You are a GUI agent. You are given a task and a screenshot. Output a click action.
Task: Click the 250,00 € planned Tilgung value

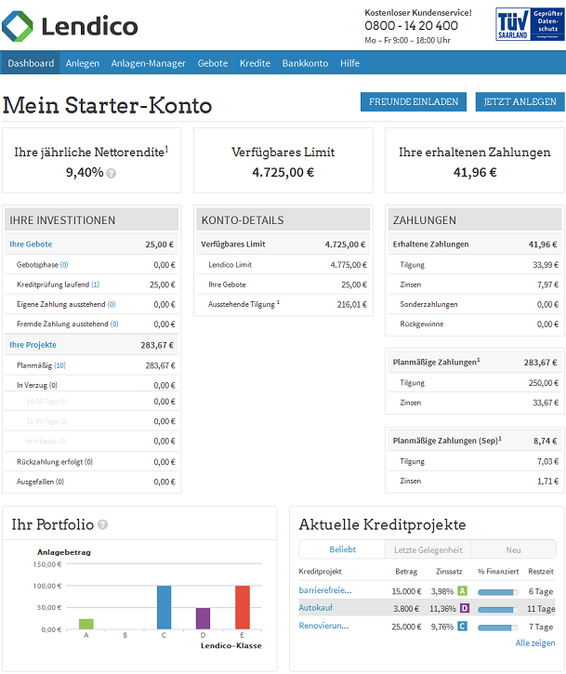click(543, 383)
